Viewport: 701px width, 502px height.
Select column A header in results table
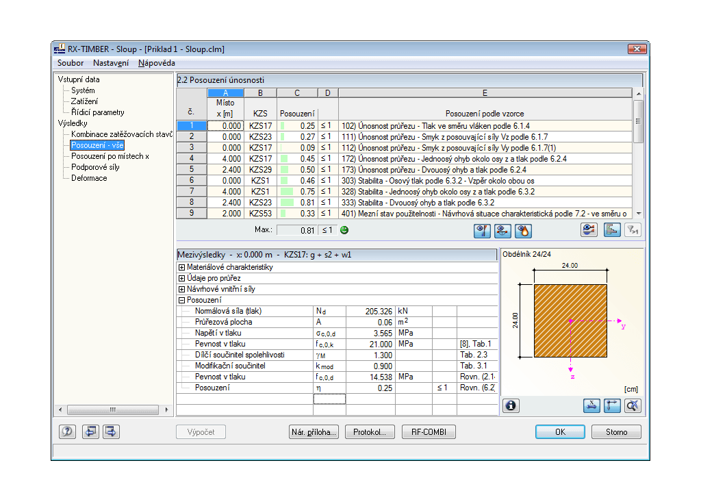[x=225, y=93]
